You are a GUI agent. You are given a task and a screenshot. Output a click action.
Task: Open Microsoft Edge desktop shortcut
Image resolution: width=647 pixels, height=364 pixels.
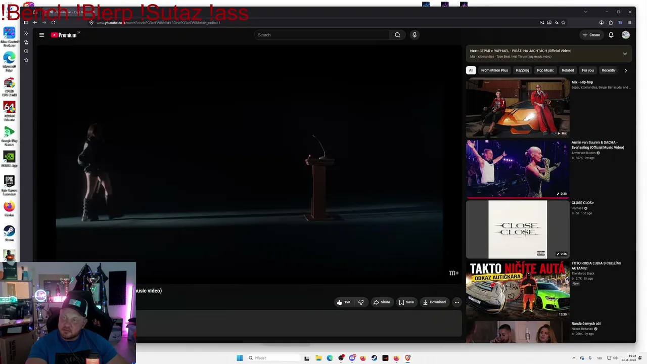(9, 62)
